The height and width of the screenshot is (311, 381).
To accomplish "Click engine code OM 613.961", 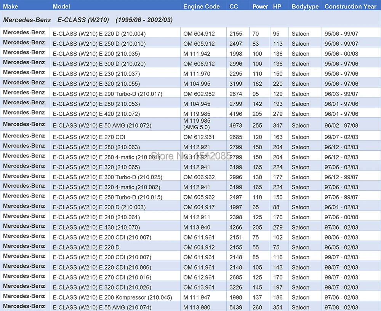I will [x=199, y=287].
